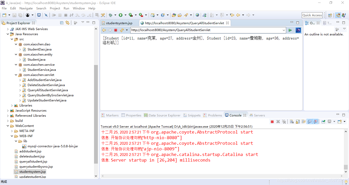Toggle Show Console on standard output
This screenshot has width=349, height=185.
309,122
